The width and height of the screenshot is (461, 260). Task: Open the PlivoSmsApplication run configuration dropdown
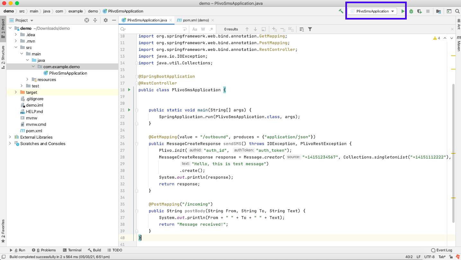click(x=372, y=11)
